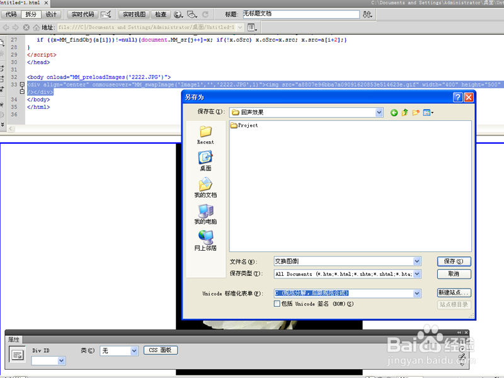
Task: Switch to 代码 (Code) view
Action: click(x=11, y=14)
